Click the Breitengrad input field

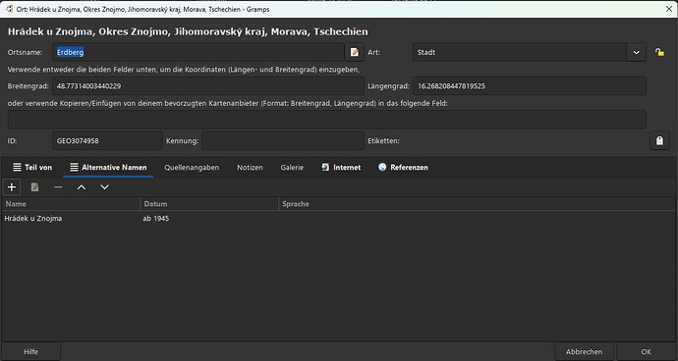tap(208, 86)
